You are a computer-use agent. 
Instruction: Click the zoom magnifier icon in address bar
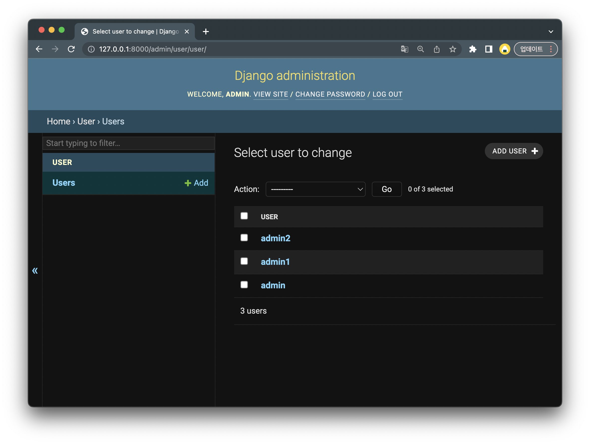pyautogui.click(x=420, y=49)
